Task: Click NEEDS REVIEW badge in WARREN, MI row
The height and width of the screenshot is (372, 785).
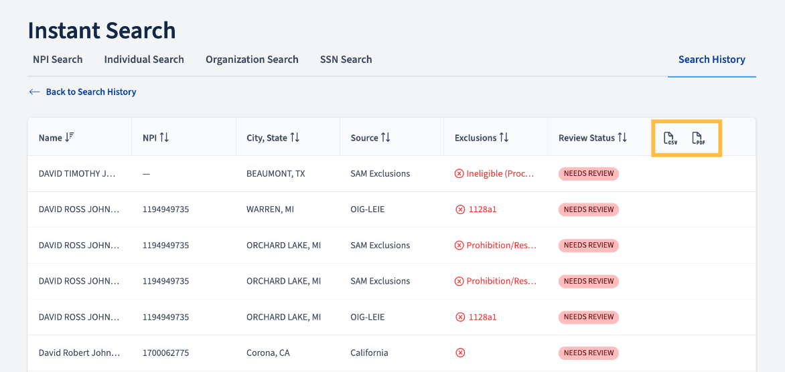Action: pyautogui.click(x=589, y=209)
